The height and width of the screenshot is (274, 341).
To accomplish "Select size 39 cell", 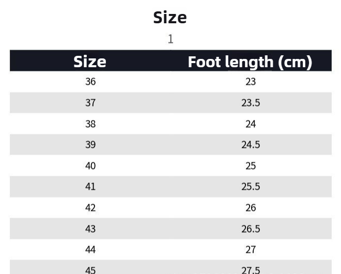I will 90,145.
